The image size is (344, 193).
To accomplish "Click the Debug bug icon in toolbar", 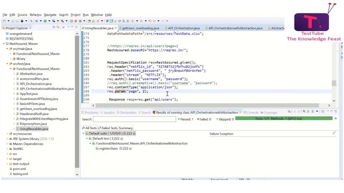I will [x=37, y=21].
